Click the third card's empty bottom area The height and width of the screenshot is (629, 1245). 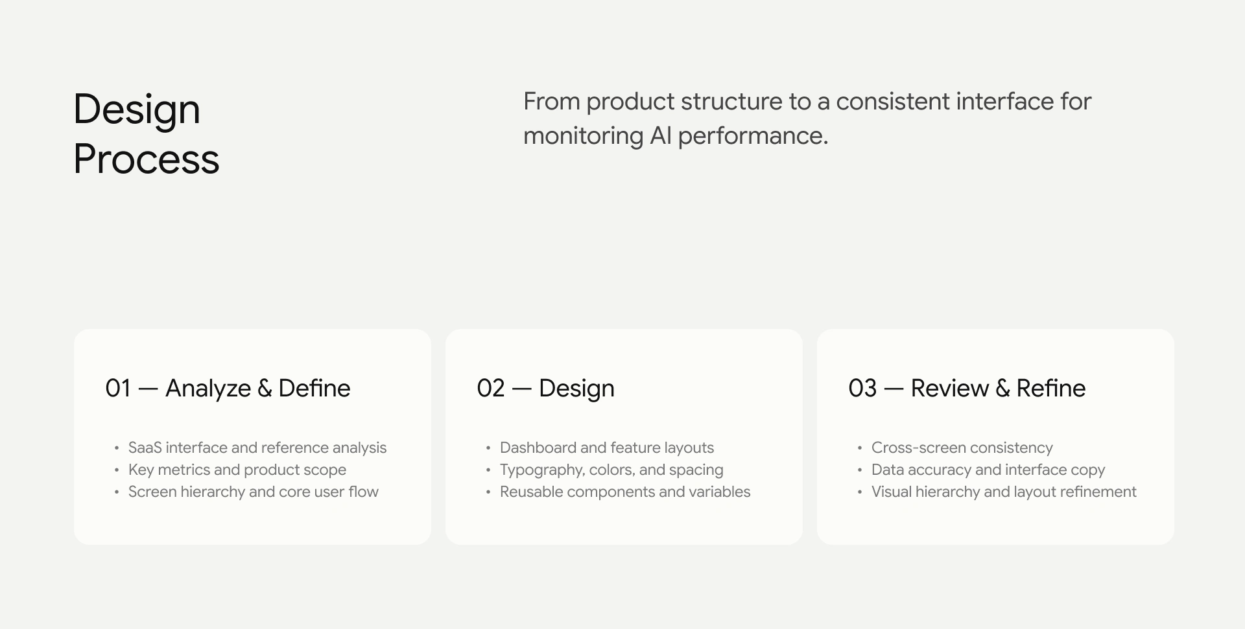pyautogui.click(x=995, y=523)
